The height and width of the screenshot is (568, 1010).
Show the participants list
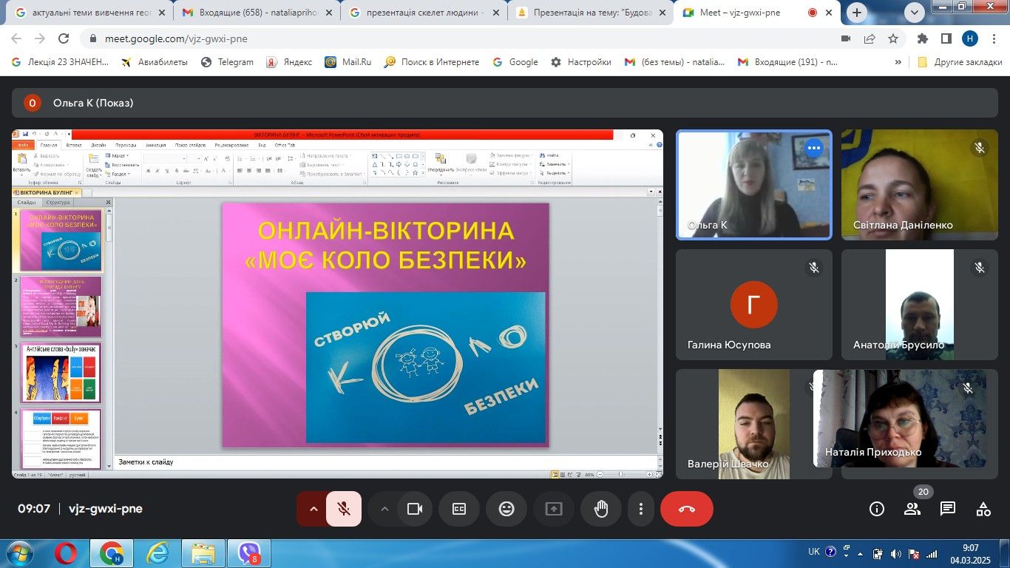[912, 509]
